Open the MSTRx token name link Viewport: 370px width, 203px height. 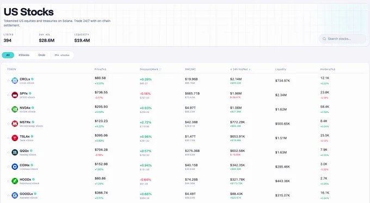[25, 122]
